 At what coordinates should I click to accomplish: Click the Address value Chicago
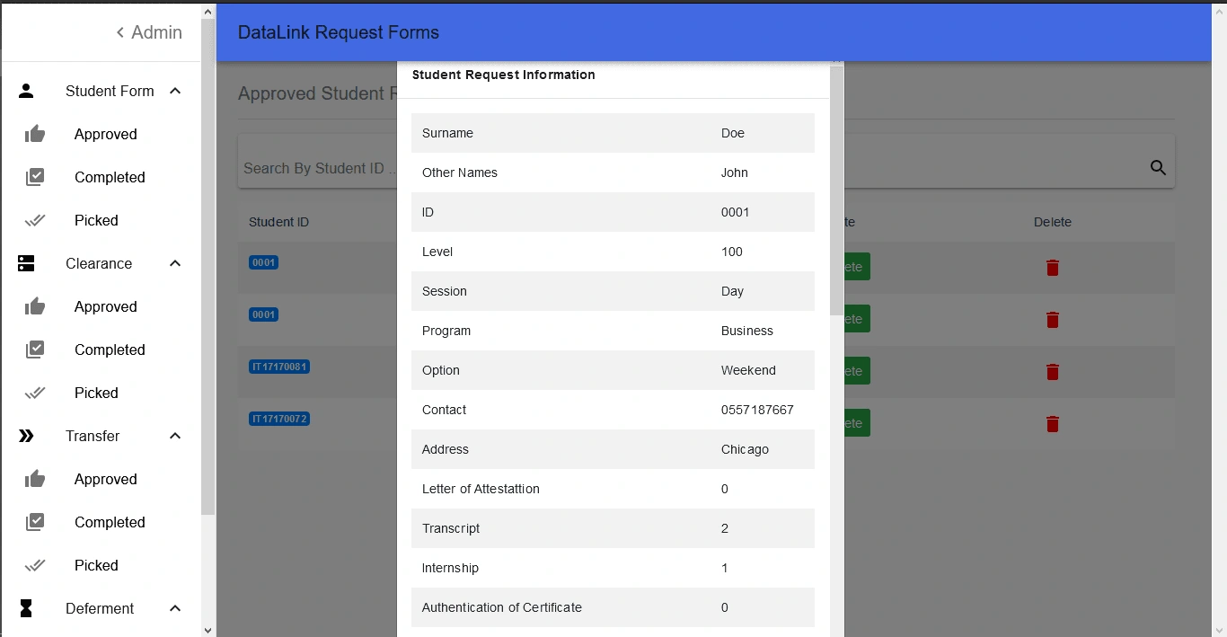(x=745, y=449)
